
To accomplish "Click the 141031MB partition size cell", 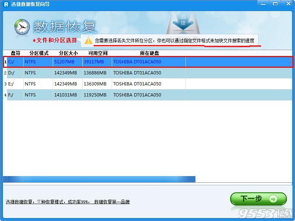I will (x=67, y=95).
